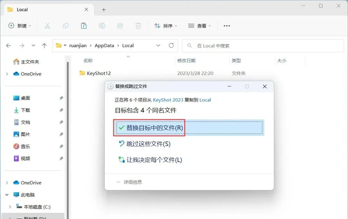Open the three-dots more options menu
This screenshot has height=219, width=348.
coord(227,26)
